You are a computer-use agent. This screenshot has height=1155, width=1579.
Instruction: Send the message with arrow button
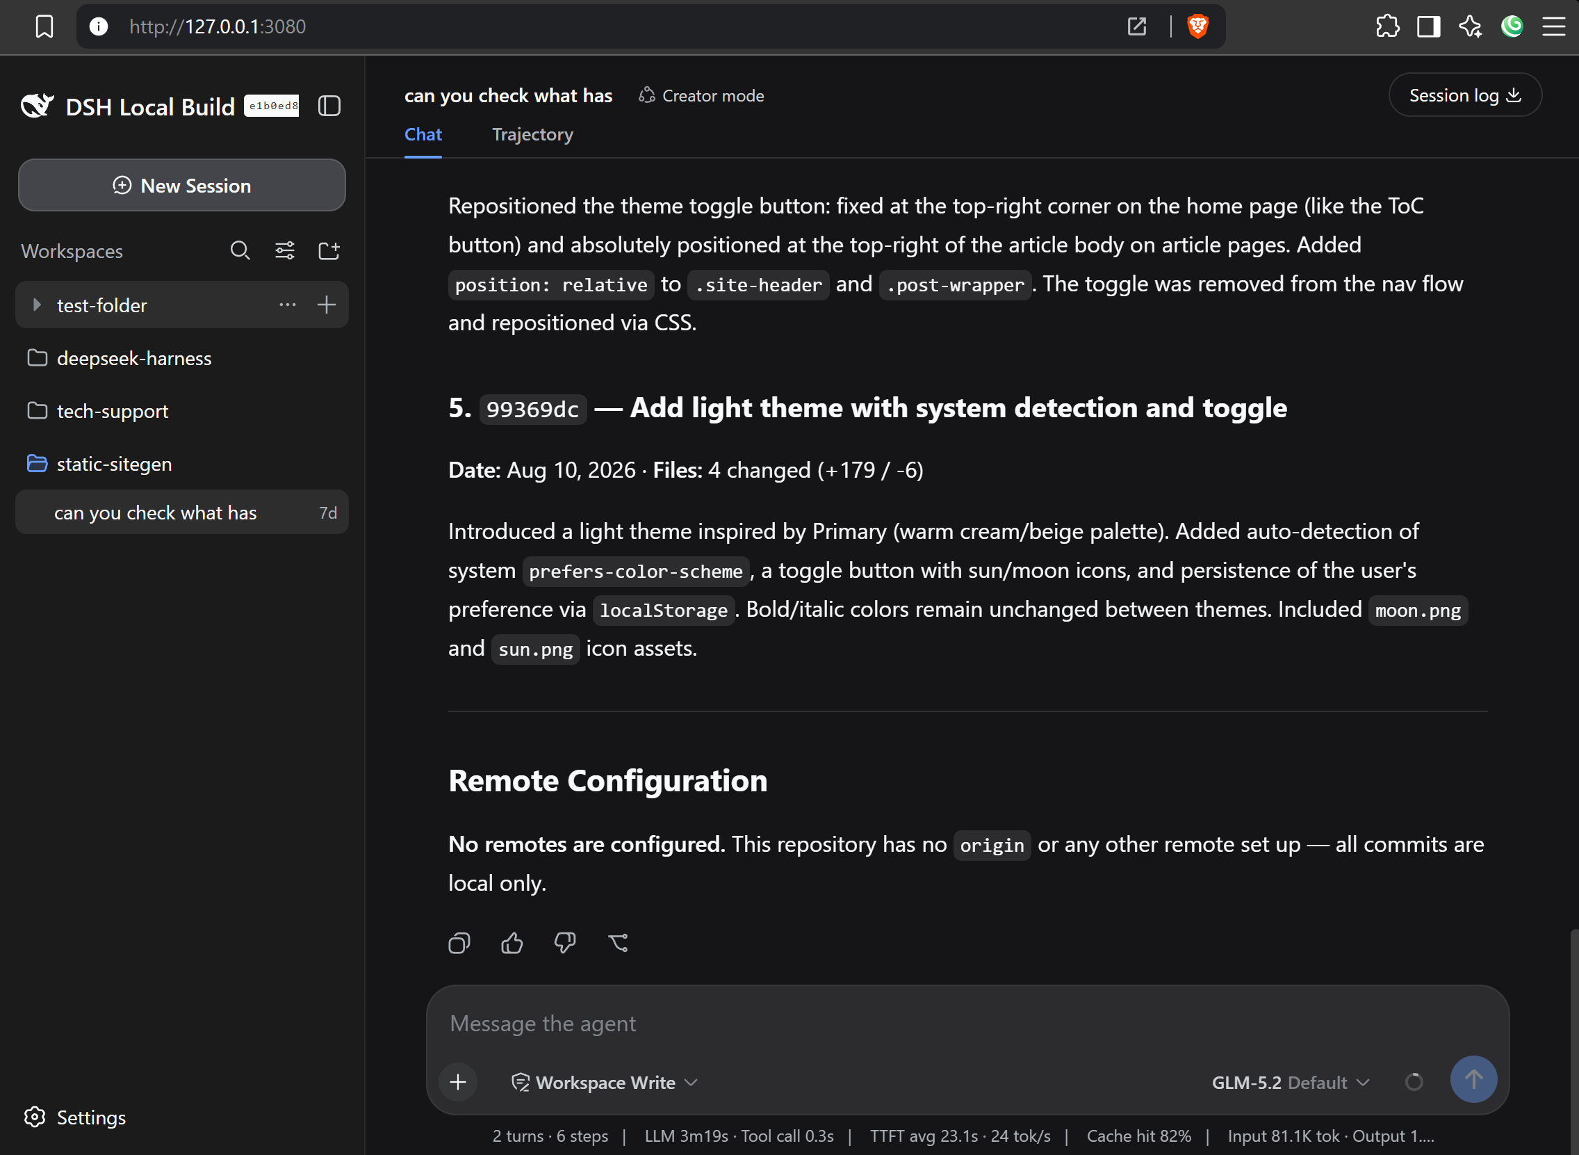coord(1473,1079)
